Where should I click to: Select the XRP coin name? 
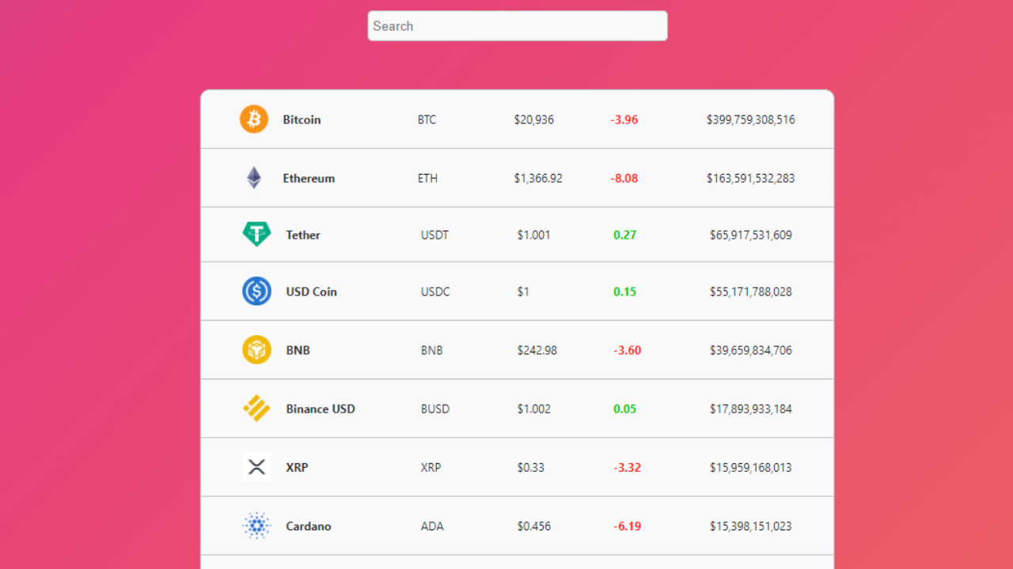tap(297, 468)
